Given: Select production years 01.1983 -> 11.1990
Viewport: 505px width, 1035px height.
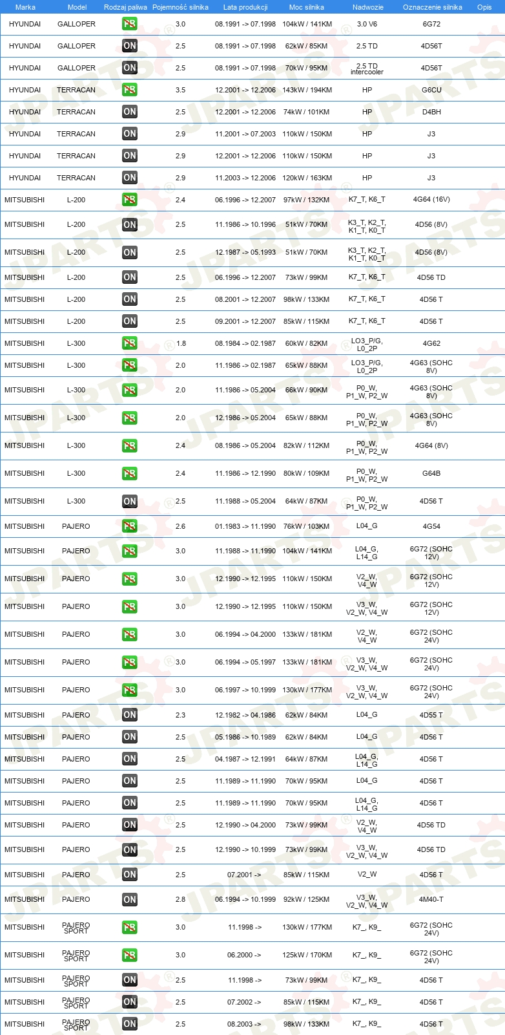Looking at the screenshot, I should pyautogui.click(x=245, y=526).
